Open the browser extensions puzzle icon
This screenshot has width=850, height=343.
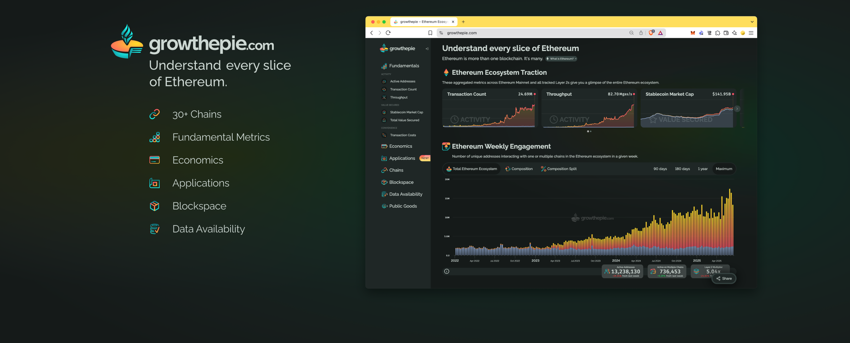(718, 33)
